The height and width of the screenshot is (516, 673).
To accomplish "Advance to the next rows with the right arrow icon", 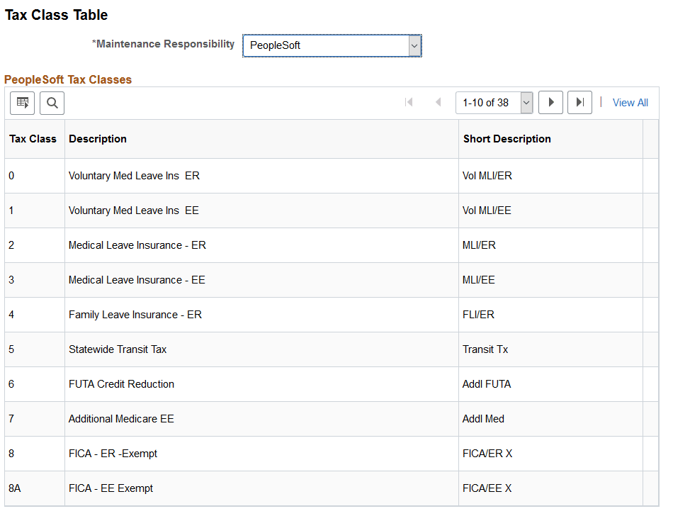I will click(550, 103).
